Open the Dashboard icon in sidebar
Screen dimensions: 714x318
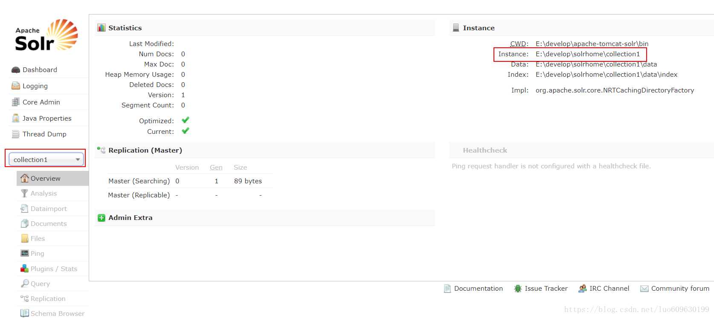click(16, 70)
